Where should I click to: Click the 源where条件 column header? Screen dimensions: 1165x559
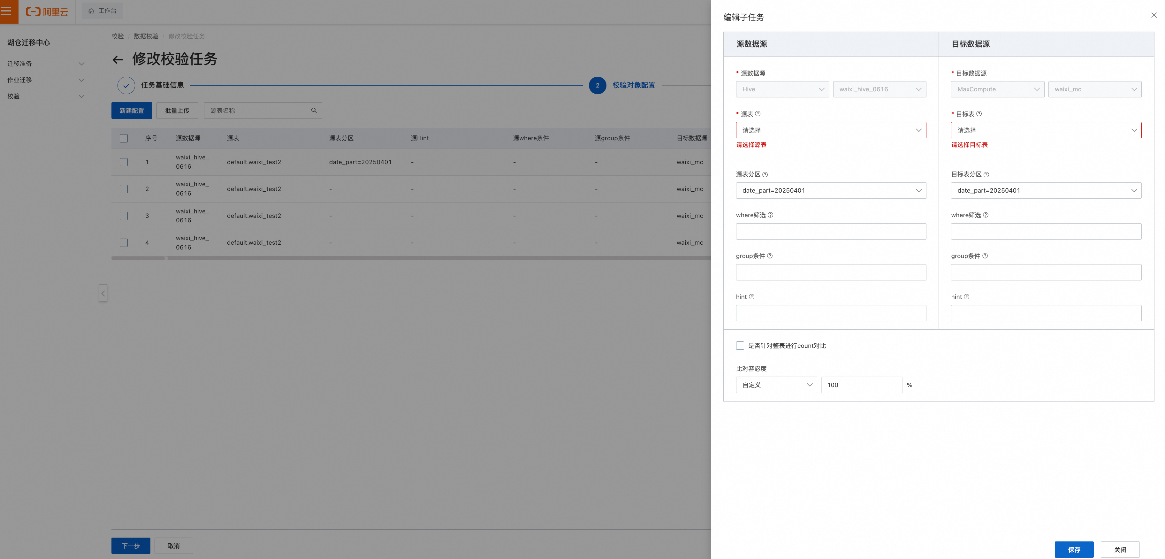[x=531, y=138]
